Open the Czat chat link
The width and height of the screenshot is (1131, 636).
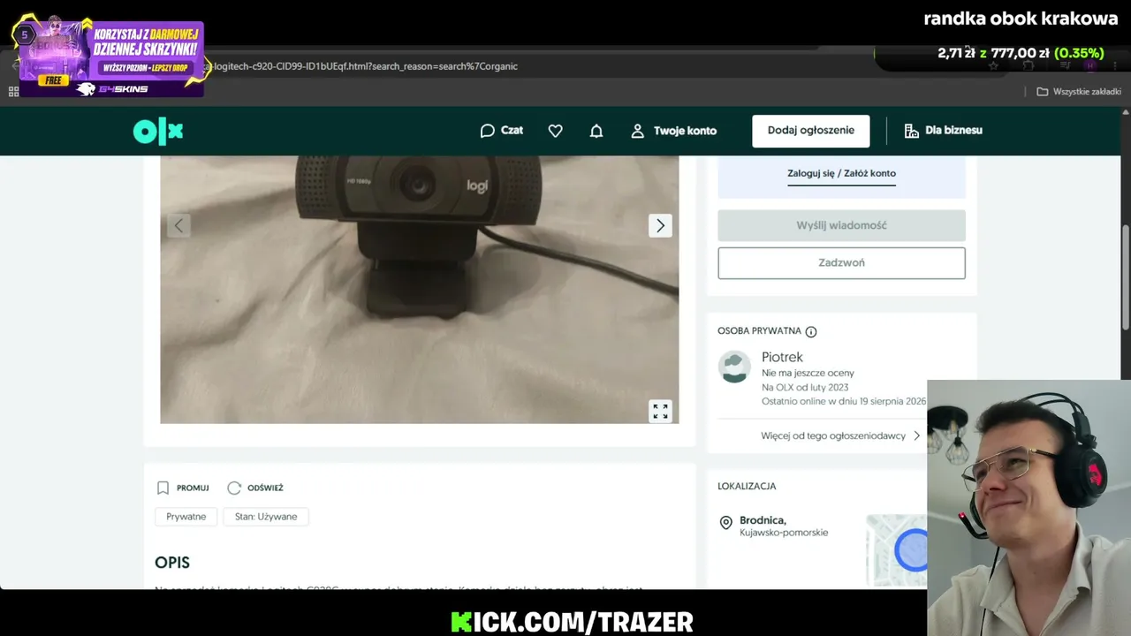coord(501,131)
